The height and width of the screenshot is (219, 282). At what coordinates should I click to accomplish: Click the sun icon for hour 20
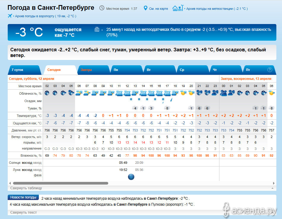[x=191, y=93]
